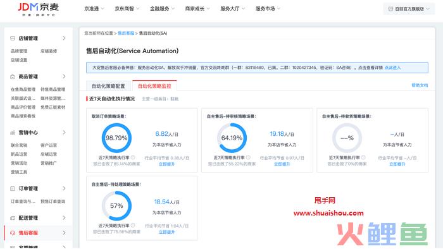Open the 服务市场 top dropdown
Screen dimensions: 443x249
click(268, 9)
